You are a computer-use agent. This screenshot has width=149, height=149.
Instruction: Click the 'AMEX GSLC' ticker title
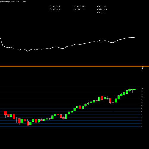point(21,2)
